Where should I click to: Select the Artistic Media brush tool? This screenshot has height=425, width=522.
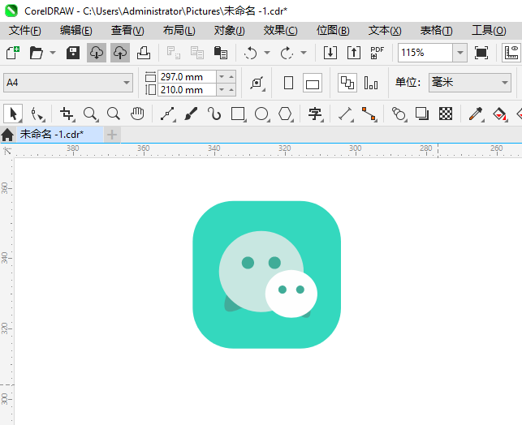pos(191,114)
